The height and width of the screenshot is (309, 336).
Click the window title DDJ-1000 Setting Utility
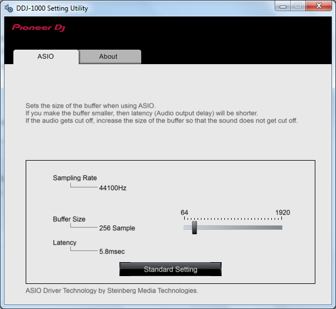[x=52, y=8]
